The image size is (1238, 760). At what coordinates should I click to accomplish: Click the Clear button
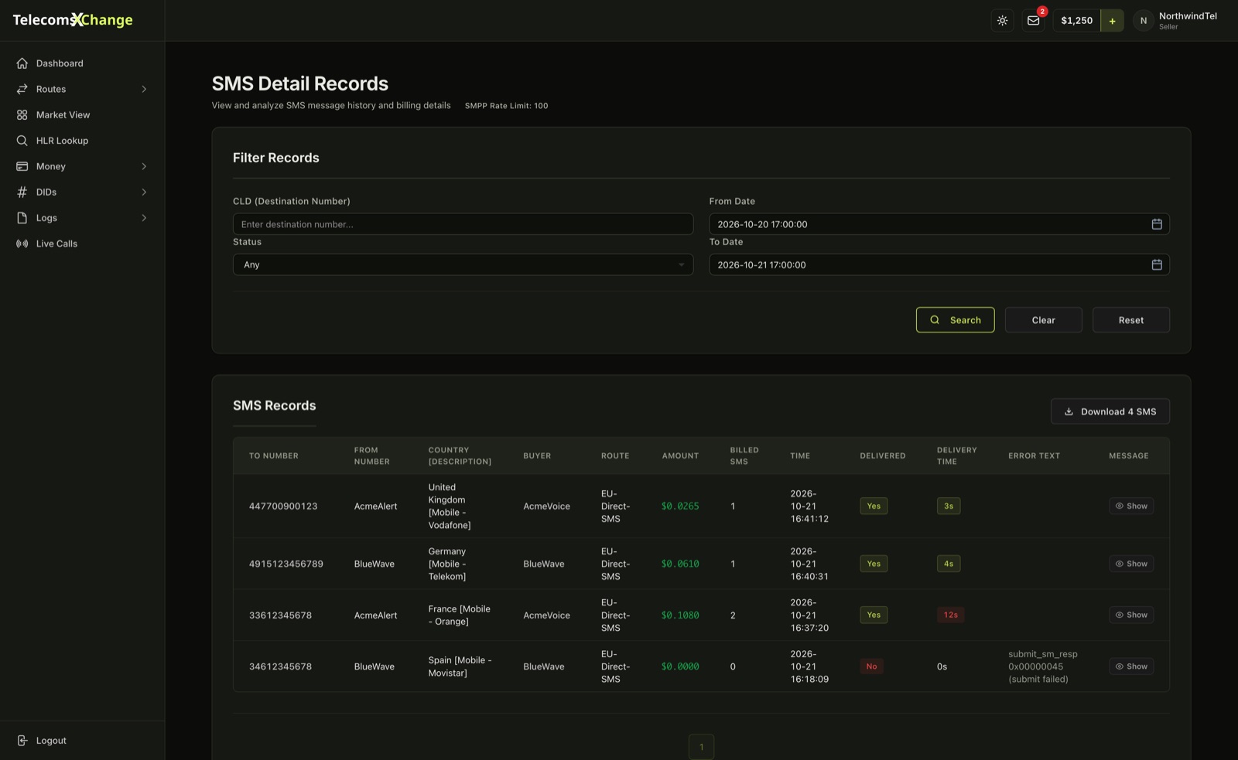1043,320
